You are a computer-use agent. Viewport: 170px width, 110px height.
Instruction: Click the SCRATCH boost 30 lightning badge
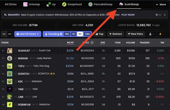(52, 74)
